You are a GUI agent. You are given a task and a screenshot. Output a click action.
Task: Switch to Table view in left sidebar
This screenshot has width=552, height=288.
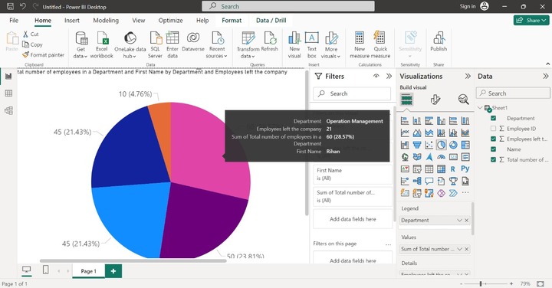pos(8,93)
